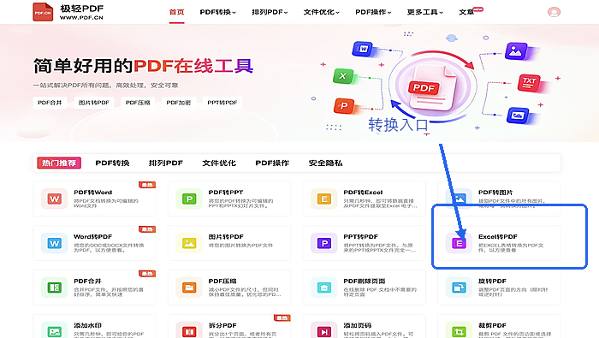Click the PPT转PDF quick button in banner
Image resolution: width=599 pixels, height=338 pixels.
pos(222,103)
